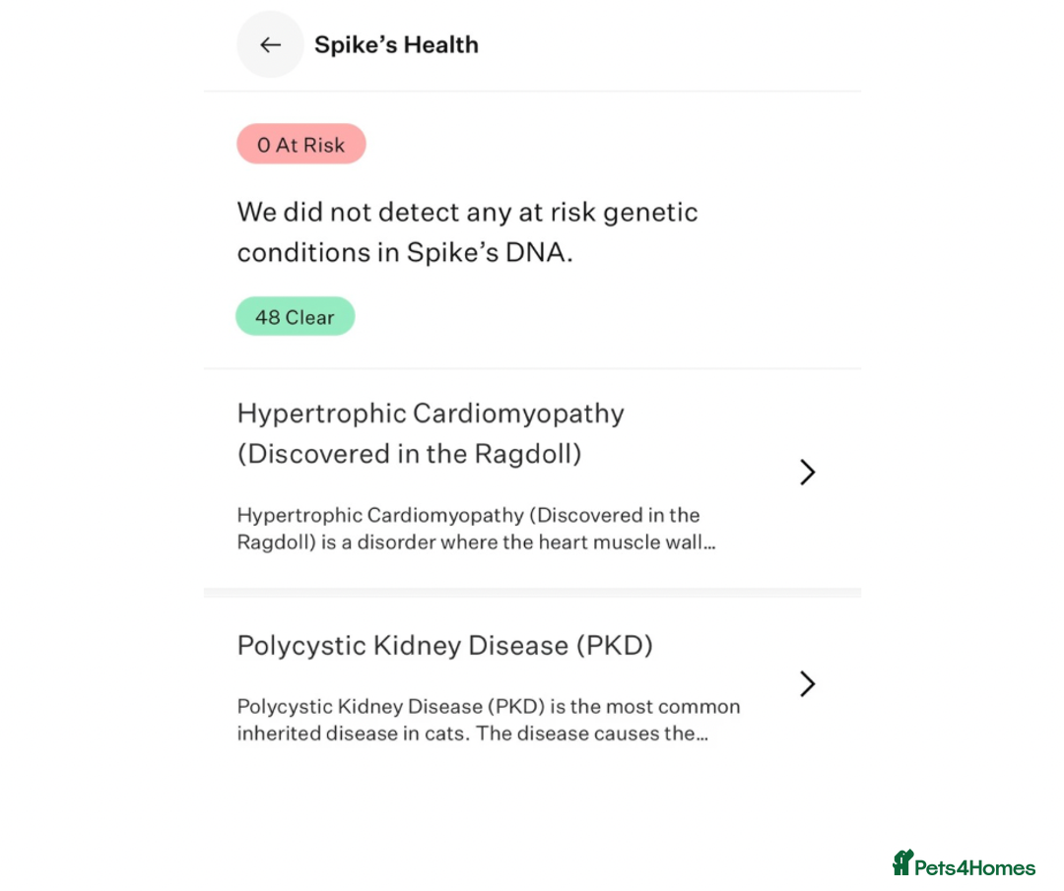
Task: Click the ellipsis after 'disease causes the'
Action: [x=701, y=734]
